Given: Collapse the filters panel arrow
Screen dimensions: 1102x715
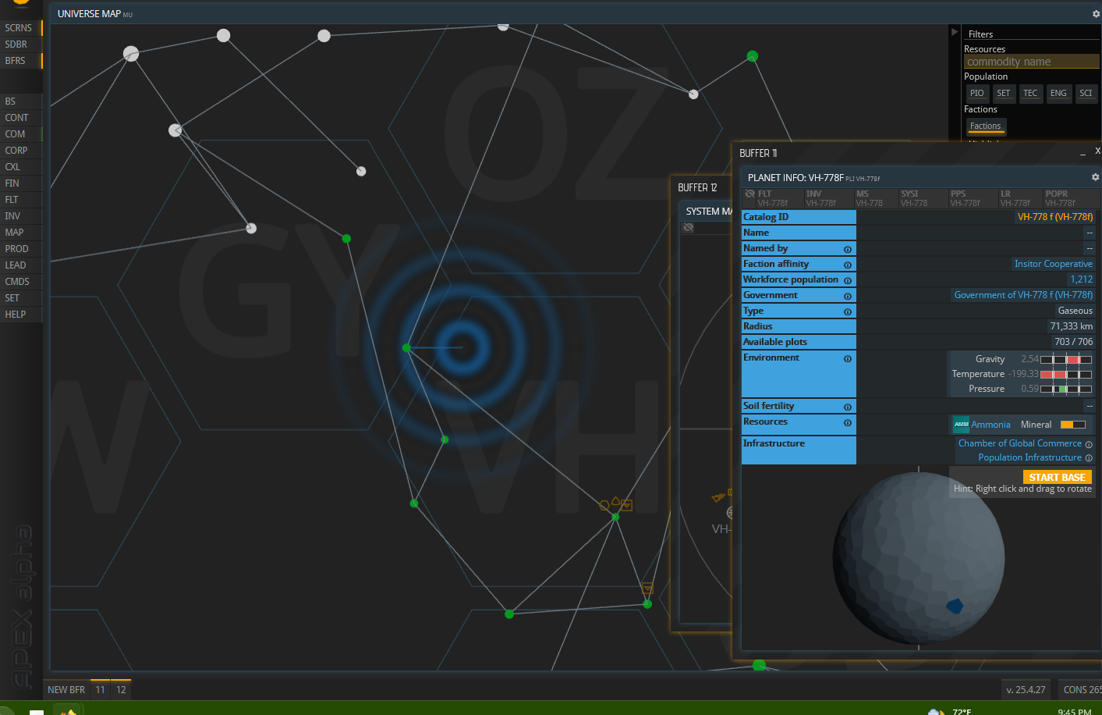Looking at the screenshot, I should pyautogui.click(x=954, y=32).
